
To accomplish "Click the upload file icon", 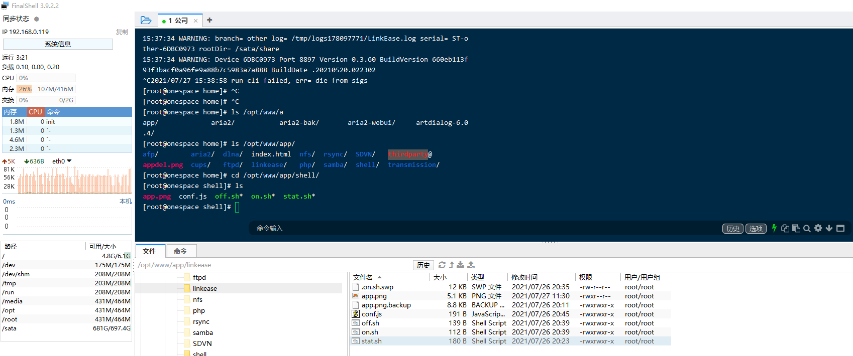I will [x=471, y=265].
